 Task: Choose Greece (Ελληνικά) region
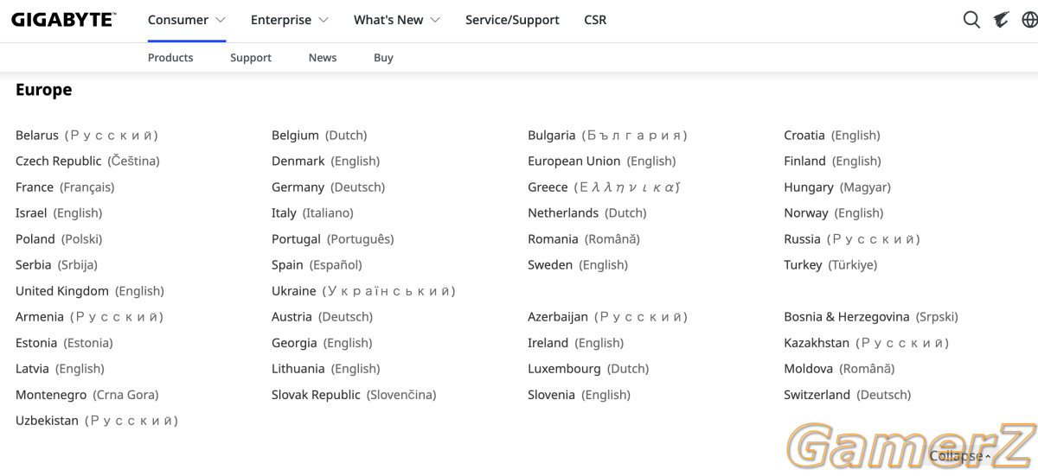pos(605,187)
